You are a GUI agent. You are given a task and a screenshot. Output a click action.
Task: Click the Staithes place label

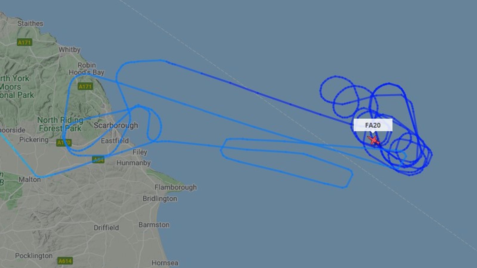click(30, 23)
